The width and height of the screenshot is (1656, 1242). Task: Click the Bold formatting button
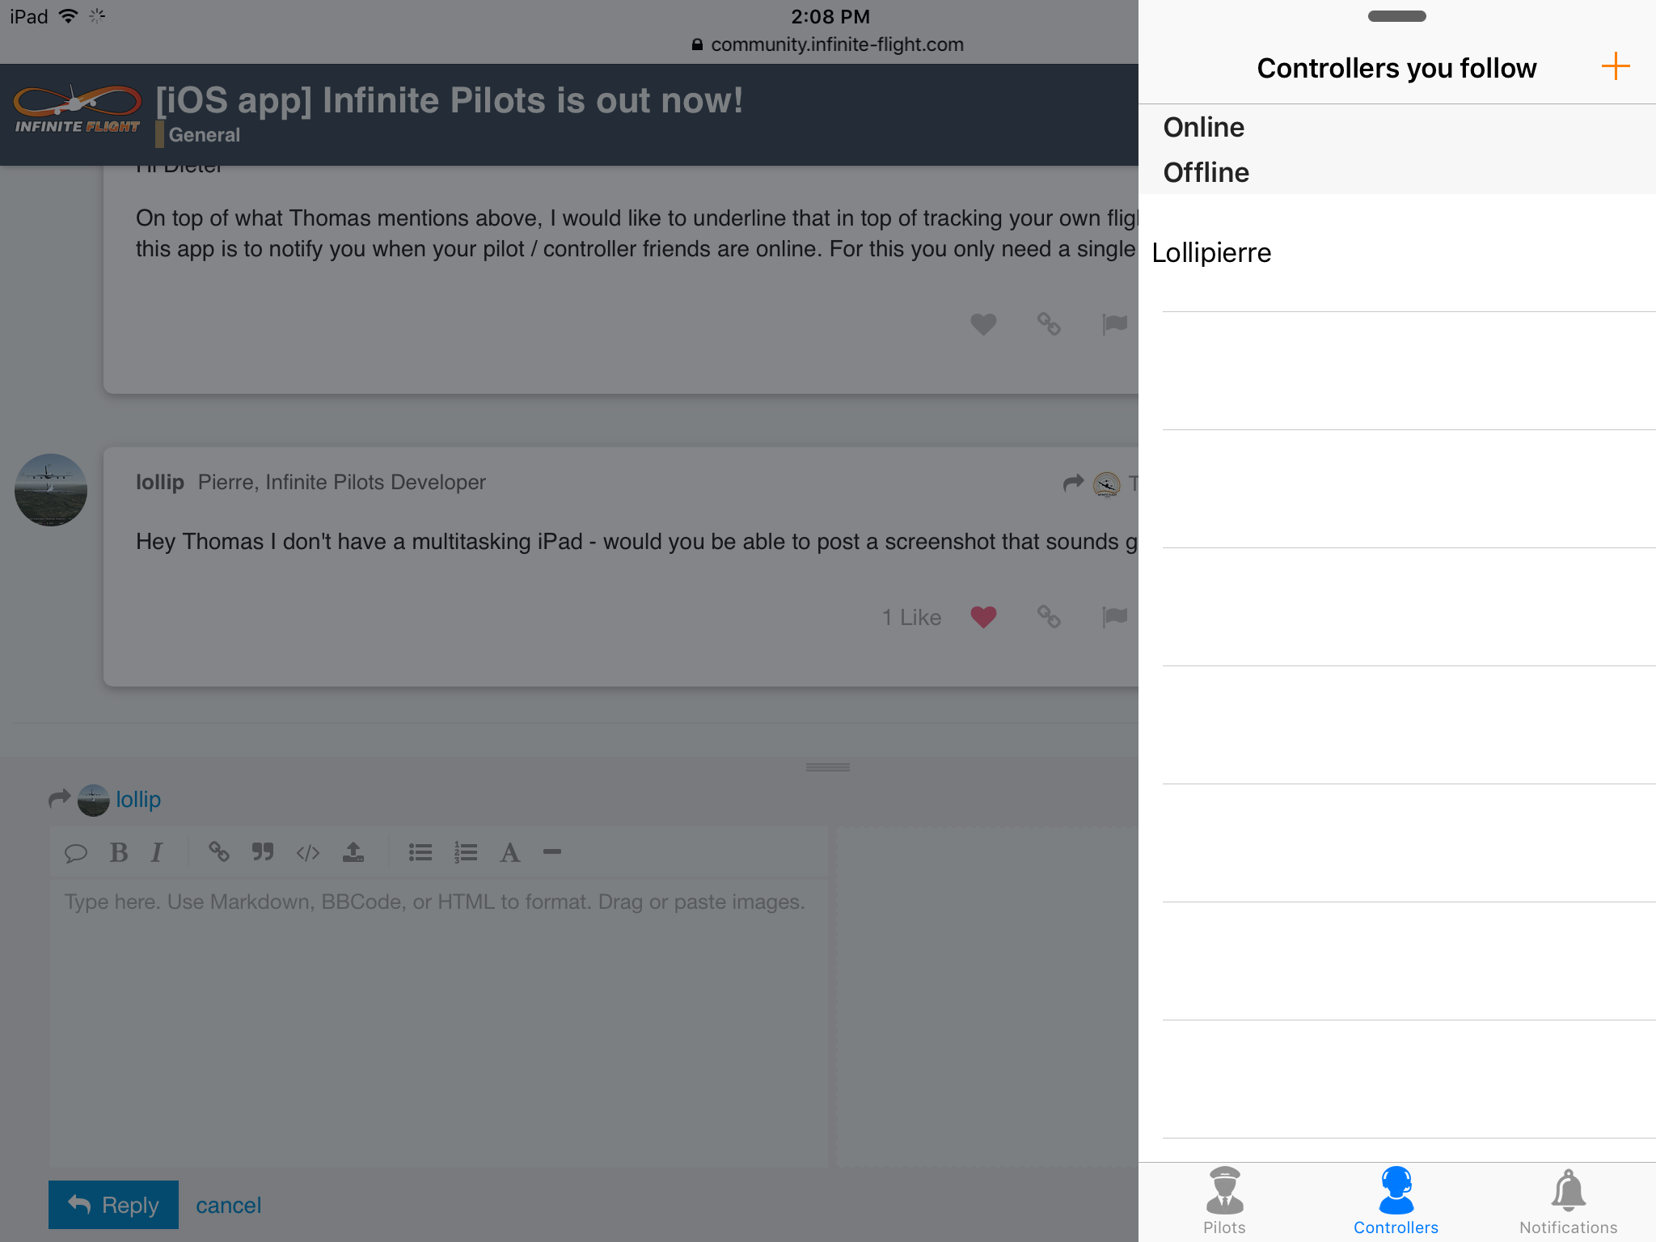click(x=119, y=852)
